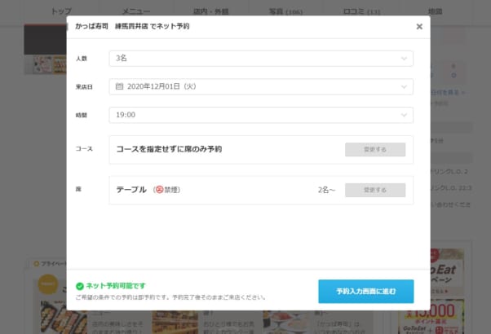
Task: Click 変更する button for コース
Action: coord(374,149)
